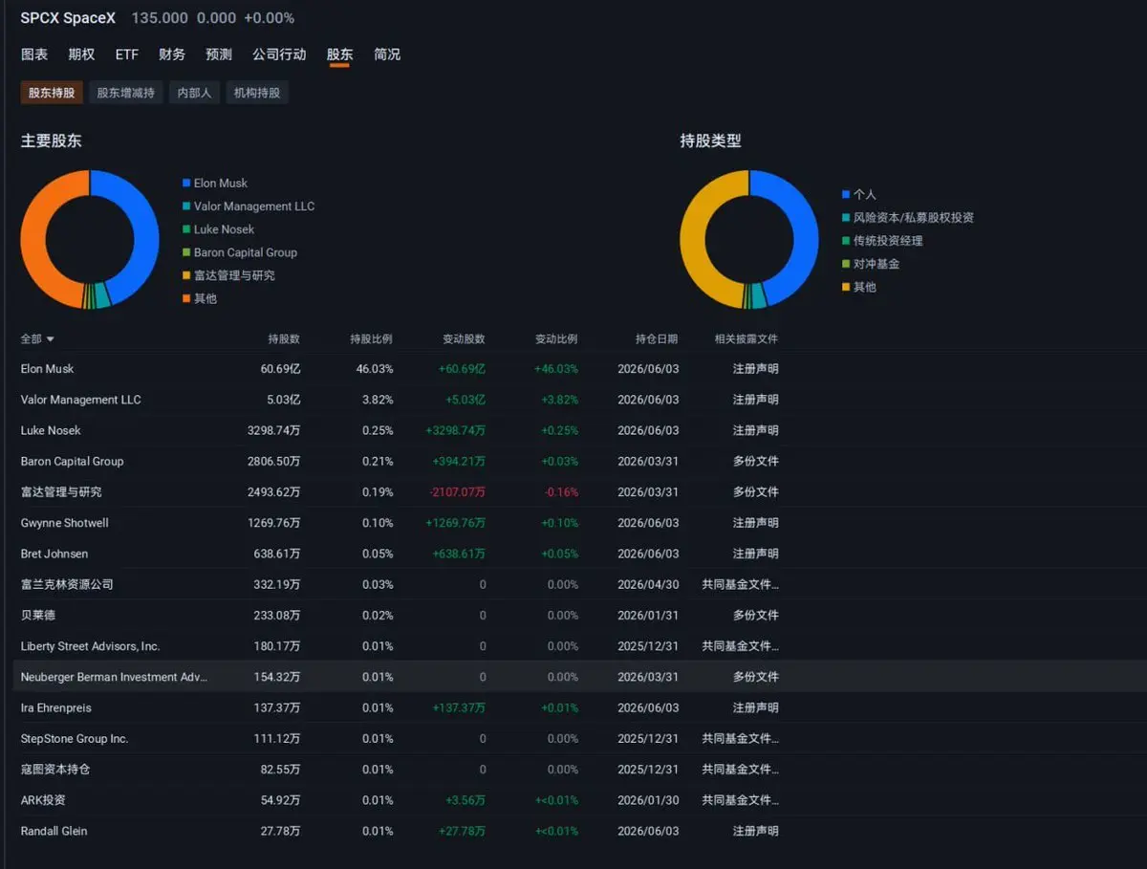1147x869 pixels.
Task: Open 注册声明 file for Valor Management LLC
Action: [756, 400]
